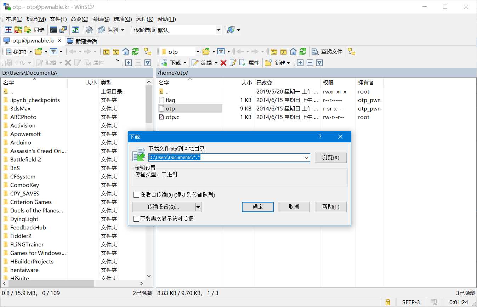Click the 浏览(R) button

[x=330, y=158]
